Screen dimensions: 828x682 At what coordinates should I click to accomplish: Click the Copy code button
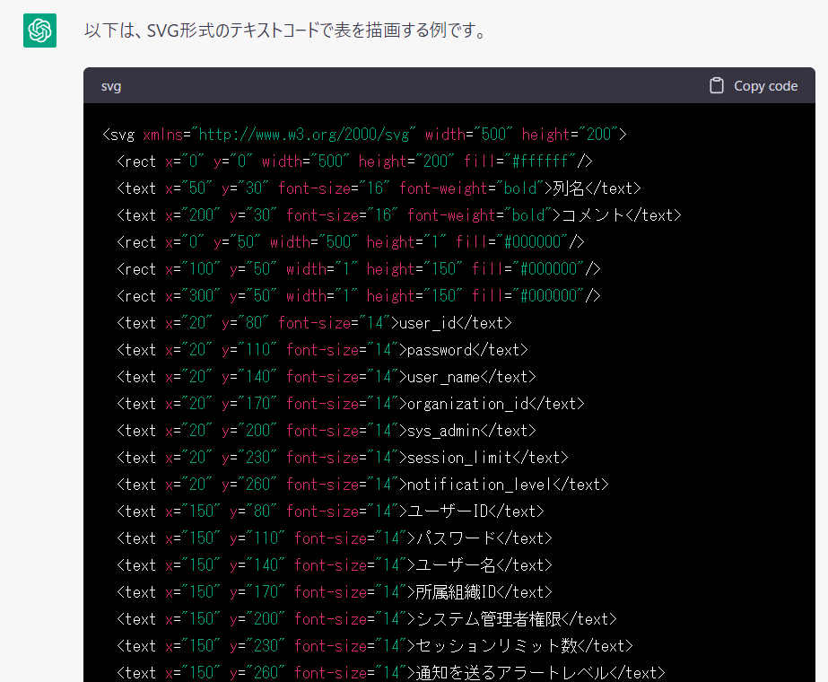pos(754,85)
